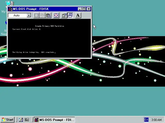Click "Current fixed disk drive: 1" text
Viewport: 165px width, 123px height.
[26, 29]
